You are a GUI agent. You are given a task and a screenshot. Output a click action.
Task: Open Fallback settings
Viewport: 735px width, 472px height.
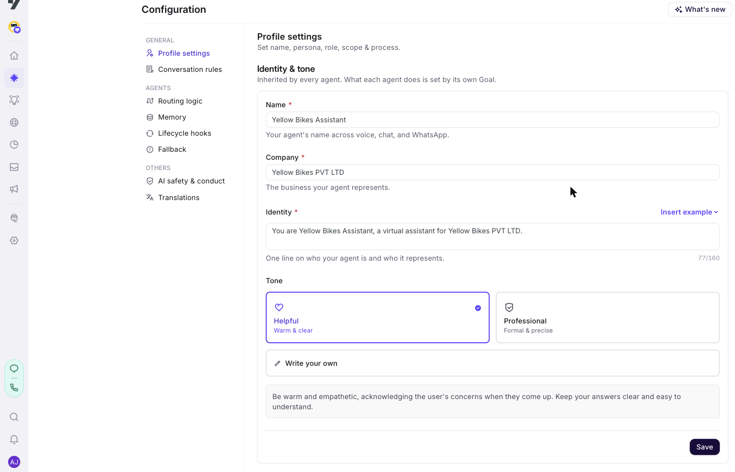[172, 149]
